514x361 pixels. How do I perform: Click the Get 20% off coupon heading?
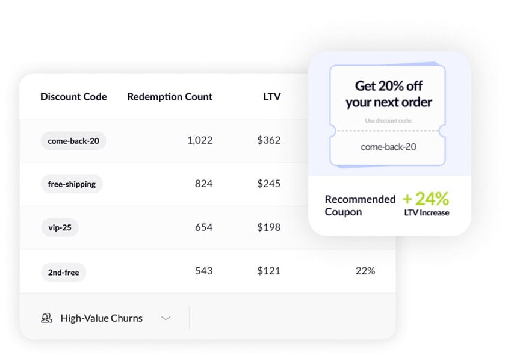(x=388, y=94)
